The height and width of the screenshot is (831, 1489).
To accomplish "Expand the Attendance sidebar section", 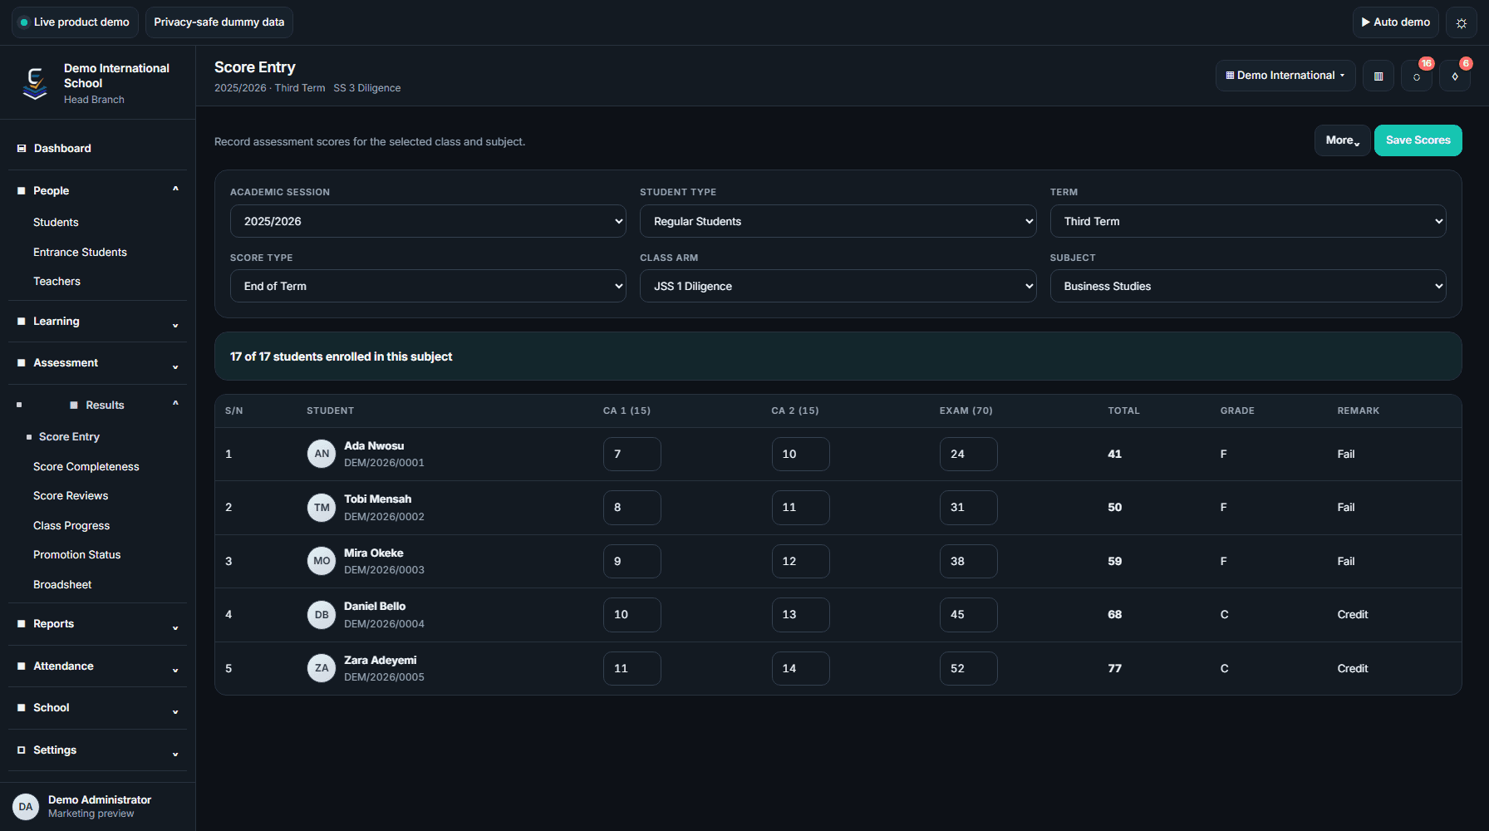I will (x=97, y=666).
